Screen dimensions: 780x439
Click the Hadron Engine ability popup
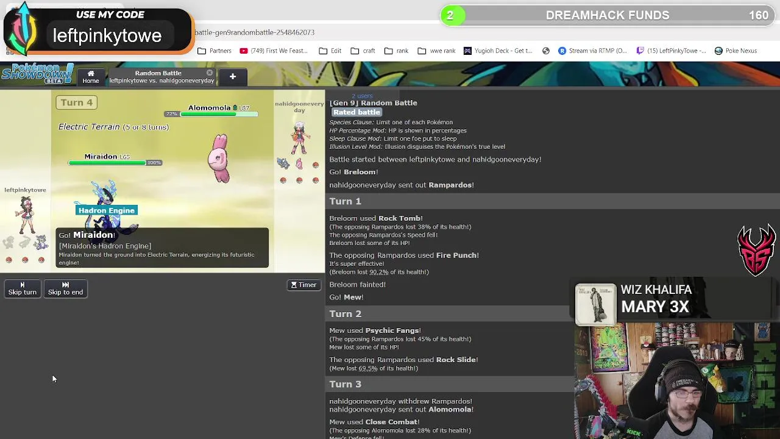pos(106,210)
